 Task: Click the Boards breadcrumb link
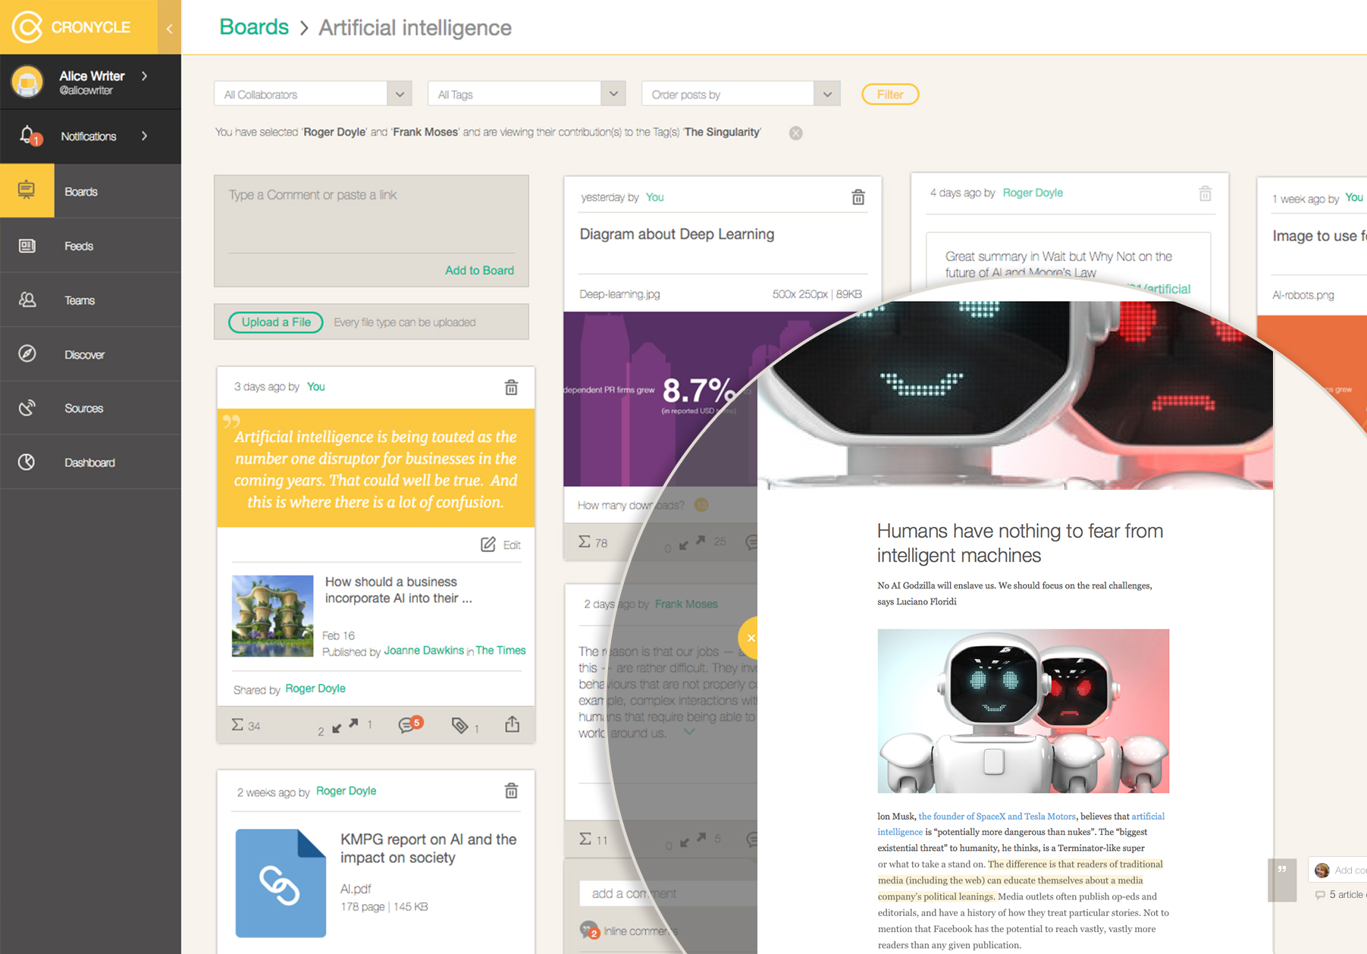pos(254,27)
